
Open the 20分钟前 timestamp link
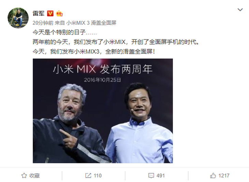click(x=43, y=23)
